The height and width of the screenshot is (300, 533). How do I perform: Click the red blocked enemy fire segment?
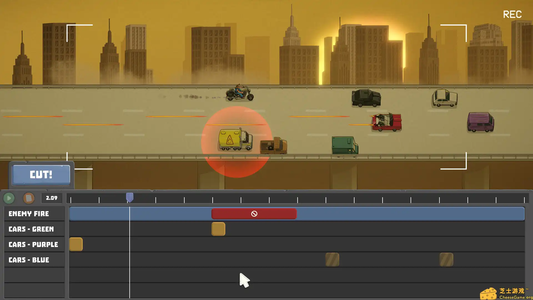pos(254,214)
